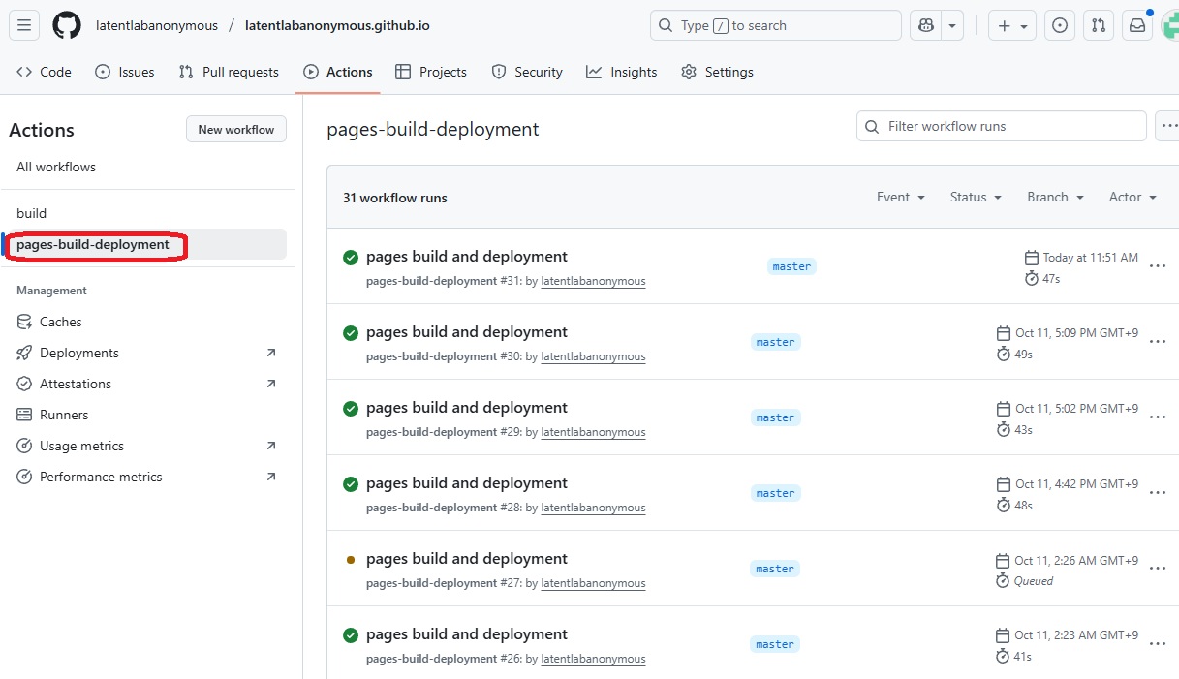
Task: Switch to the Security tab
Action: [x=527, y=72]
